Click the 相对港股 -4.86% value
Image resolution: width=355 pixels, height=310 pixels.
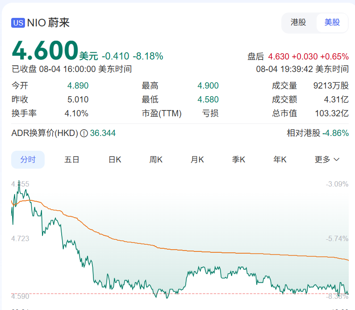335,133
